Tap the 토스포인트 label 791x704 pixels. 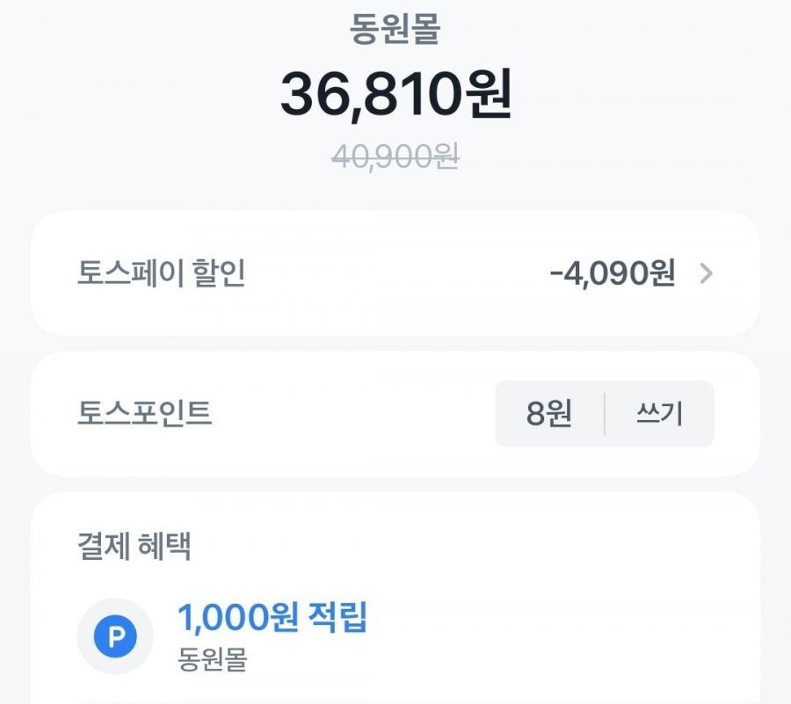(x=144, y=414)
